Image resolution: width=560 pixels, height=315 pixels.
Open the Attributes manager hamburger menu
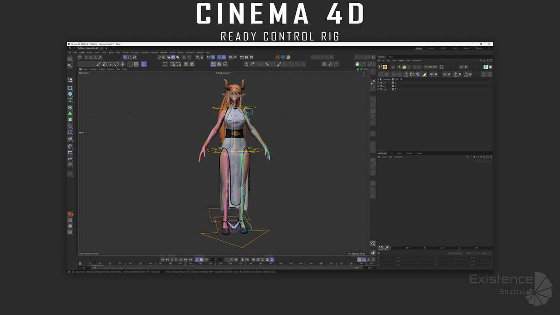[x=378, y=157]
